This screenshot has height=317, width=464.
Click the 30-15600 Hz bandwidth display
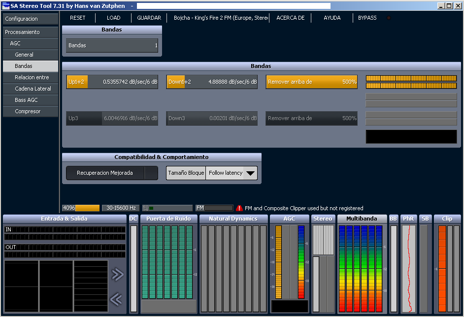(121, 208)
